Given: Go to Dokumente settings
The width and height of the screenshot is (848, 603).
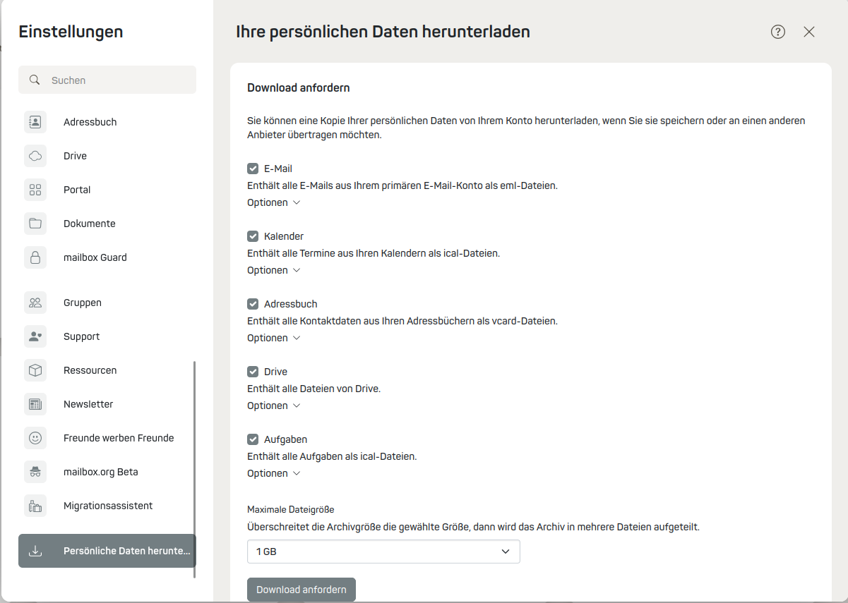Looking at the screenshot, I should point(107,224).
